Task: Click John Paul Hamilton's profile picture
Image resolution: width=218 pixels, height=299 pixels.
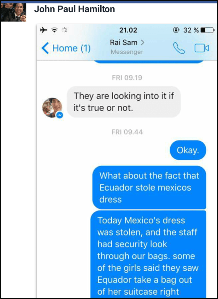Action: point(13,12)
